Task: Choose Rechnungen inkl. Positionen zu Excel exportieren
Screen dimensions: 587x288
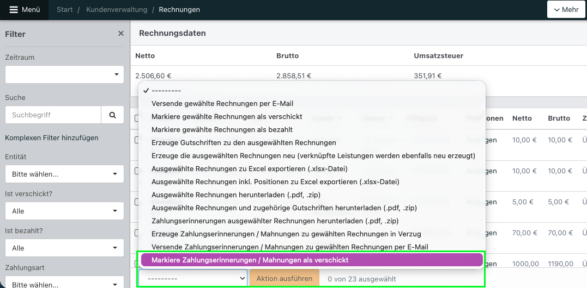Action: tap(312, 181)
